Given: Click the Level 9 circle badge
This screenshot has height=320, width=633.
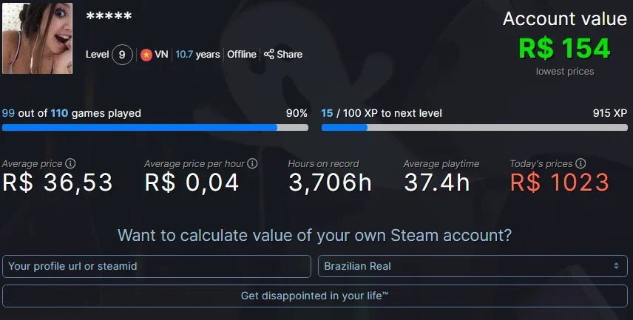Looking at the screenshot, I should (122, 55).
